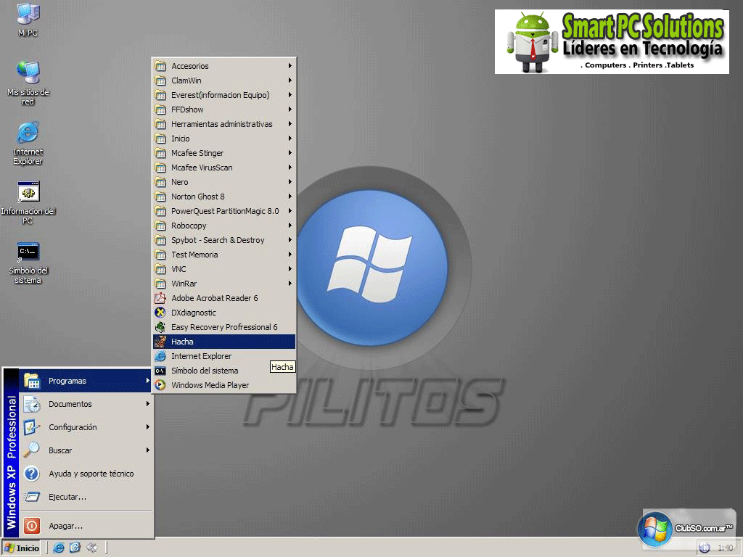Screen dimensions: 743x557
Task: Click the Hacha program icon
Action: [160, 342]
